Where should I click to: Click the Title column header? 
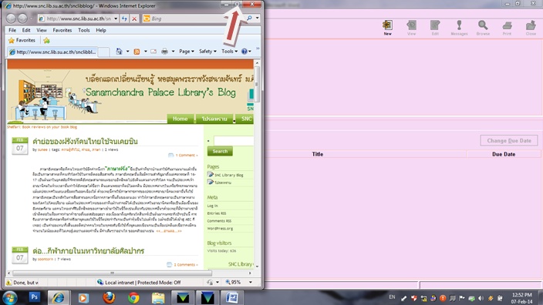pos(318,154)
